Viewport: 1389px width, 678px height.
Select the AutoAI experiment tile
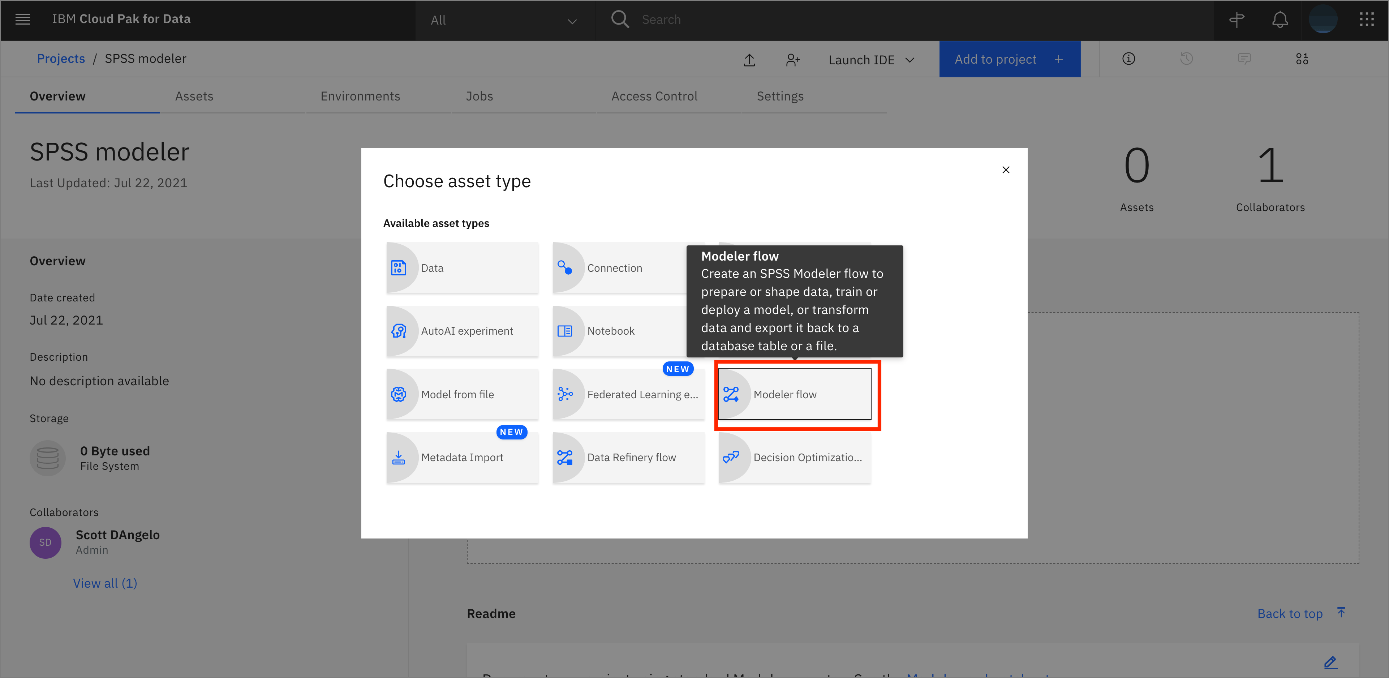click(462, 331)
